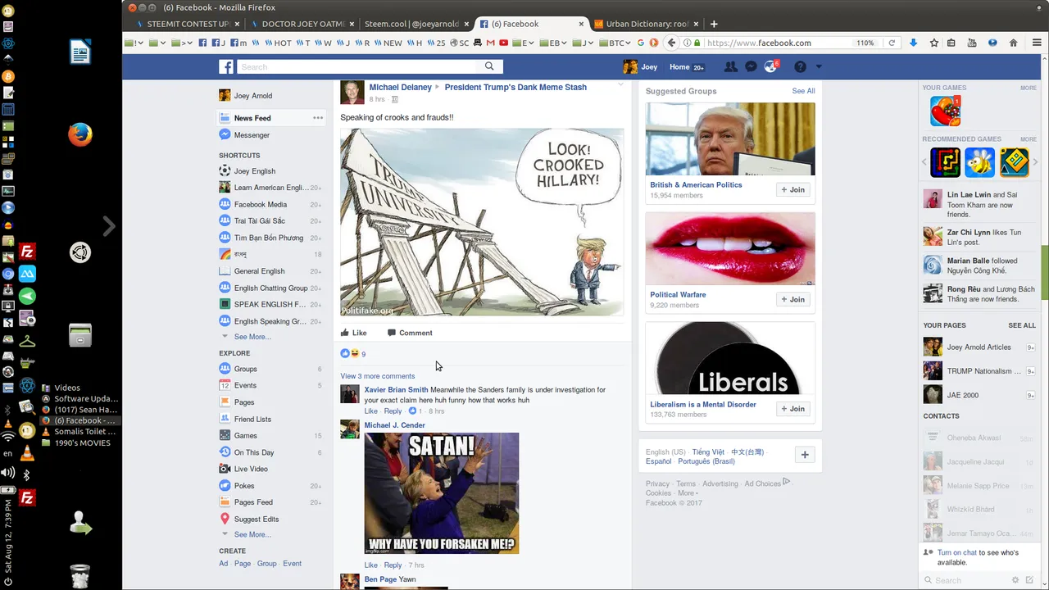Open Live Video in Explore
The height and width of the screenshot is (590, 1049).
(243, 469)
